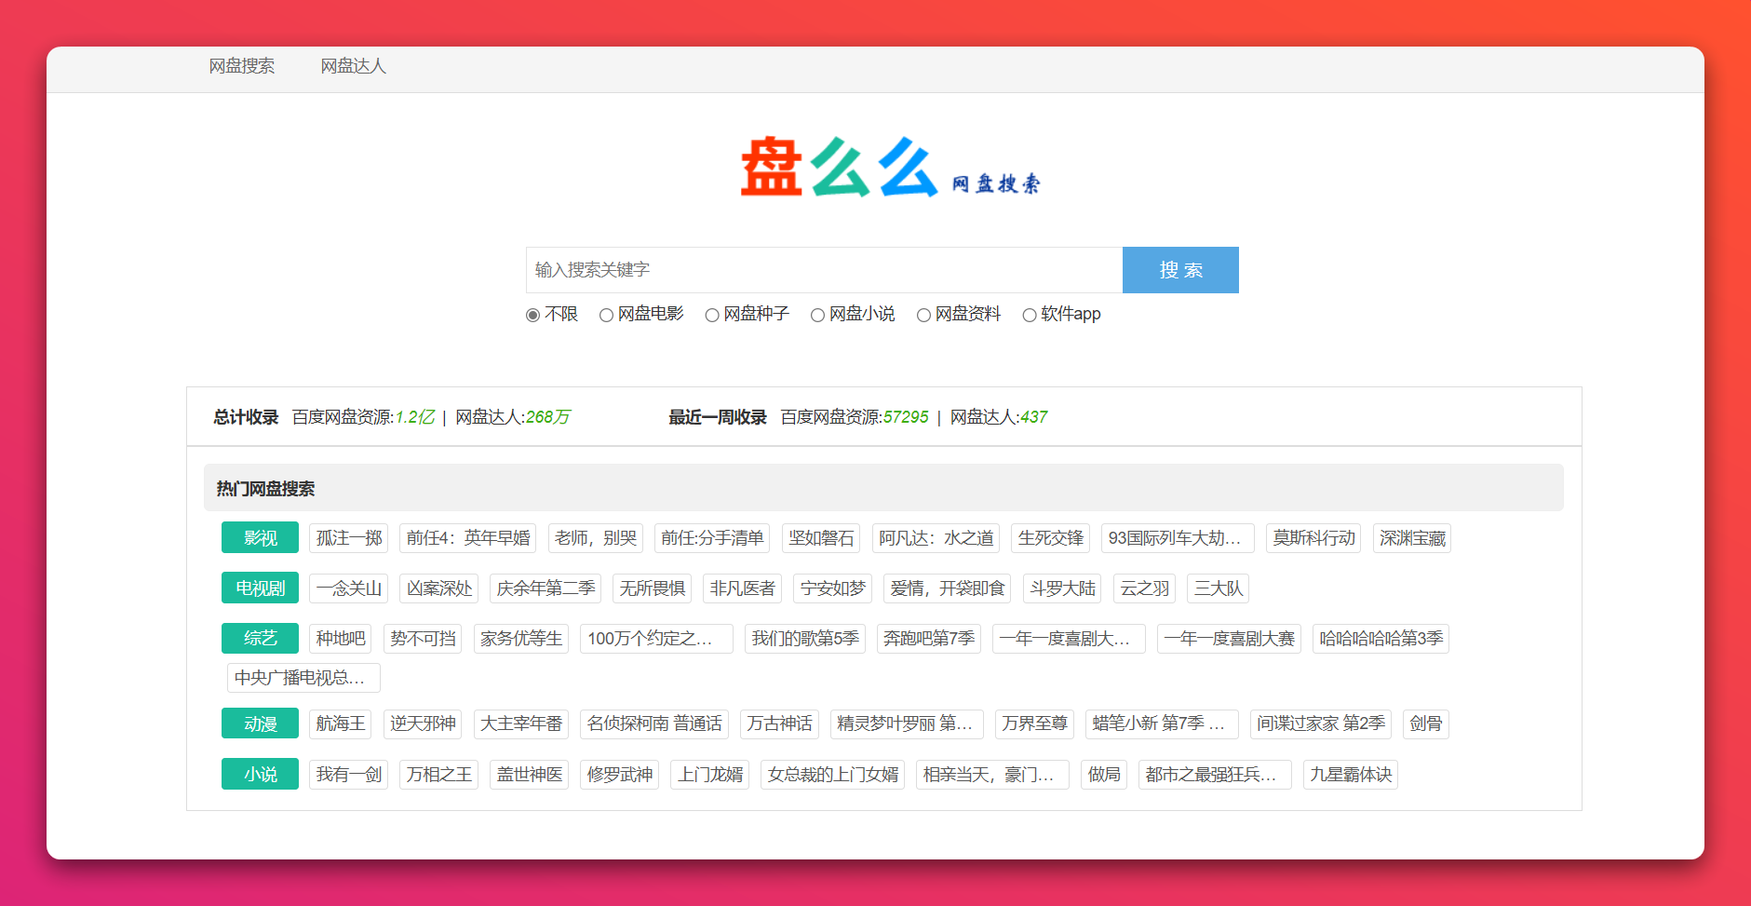Click the 斗罗大陆 TV series link
The image size is (1751, 906).
coord(1062,588)
